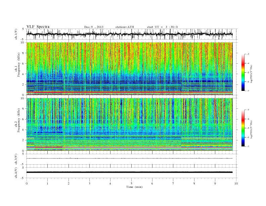Click the '9' tick on time axis
The image size is (266, 206).
pos(215,183)
